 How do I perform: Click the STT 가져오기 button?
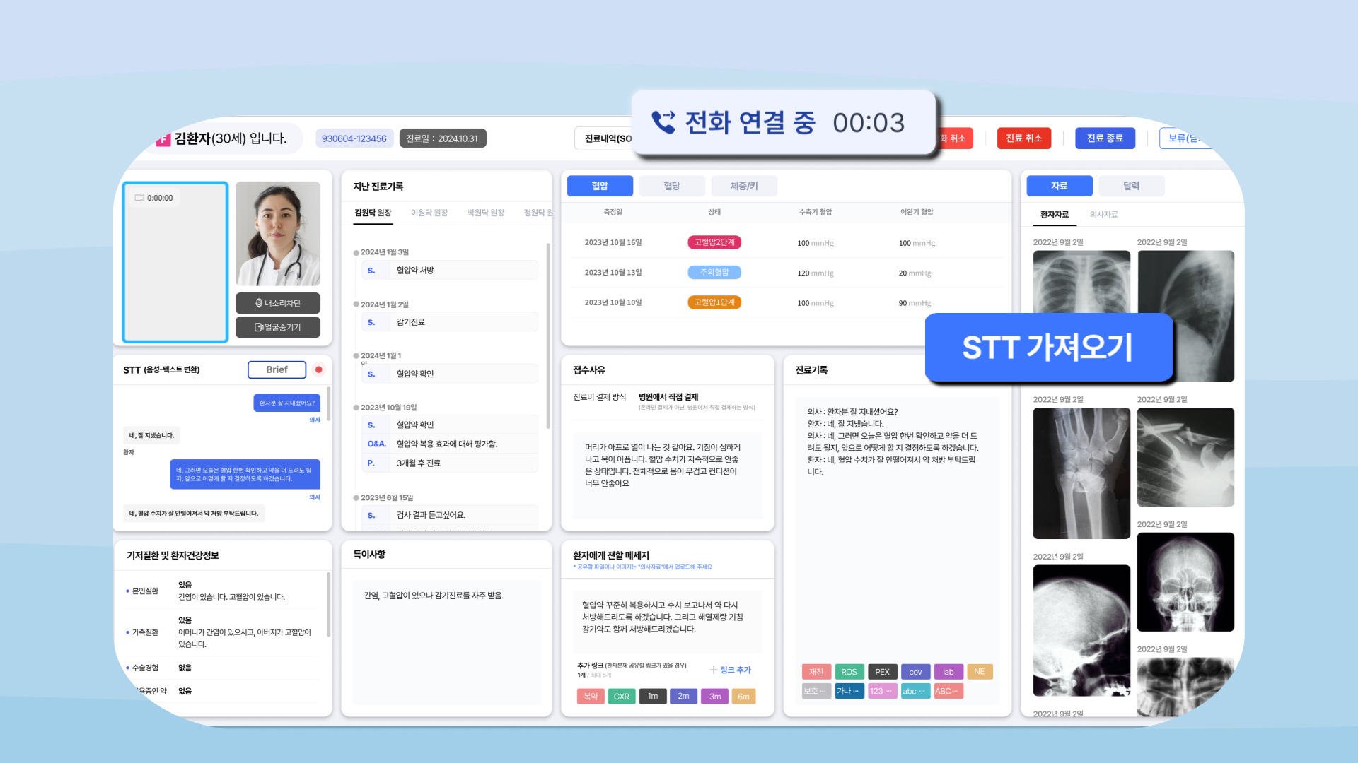click(x=1047, y=348)
